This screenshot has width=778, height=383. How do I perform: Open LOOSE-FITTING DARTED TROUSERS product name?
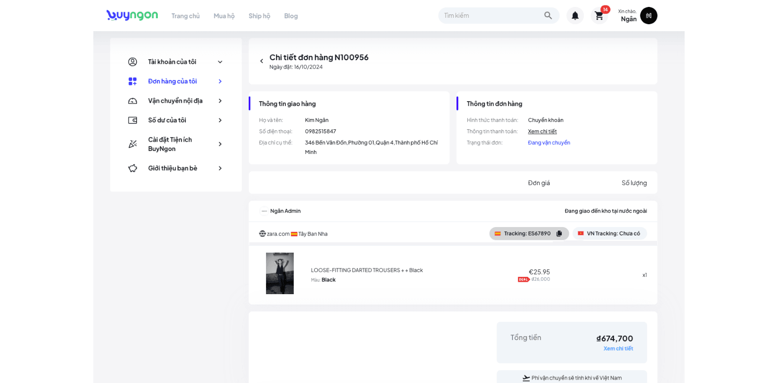[x=367, y=270]
